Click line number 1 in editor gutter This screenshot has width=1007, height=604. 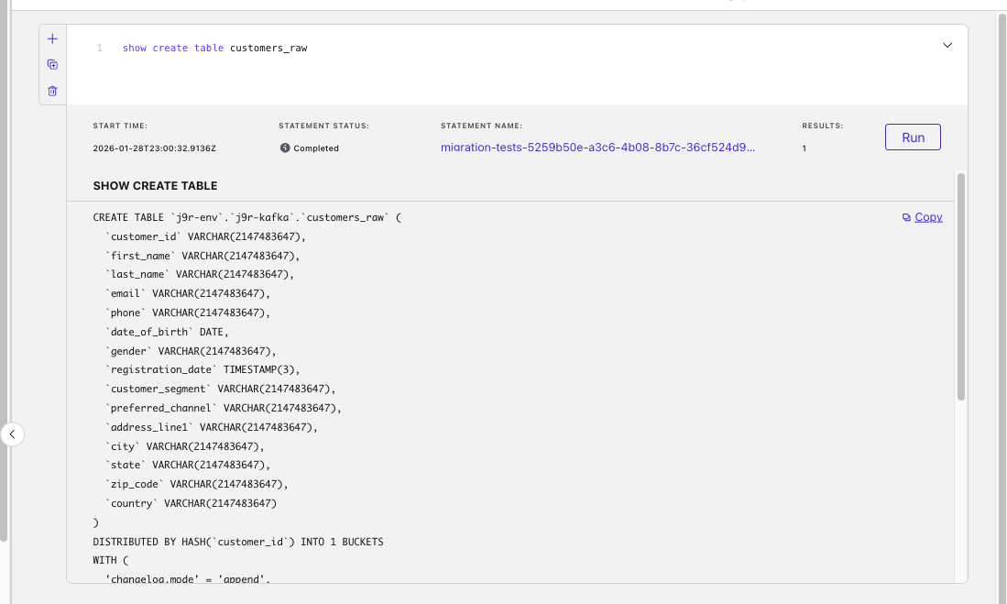(100, 48)
